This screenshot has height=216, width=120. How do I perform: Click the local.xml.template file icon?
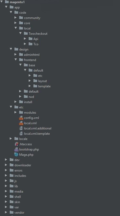point(21,134)
